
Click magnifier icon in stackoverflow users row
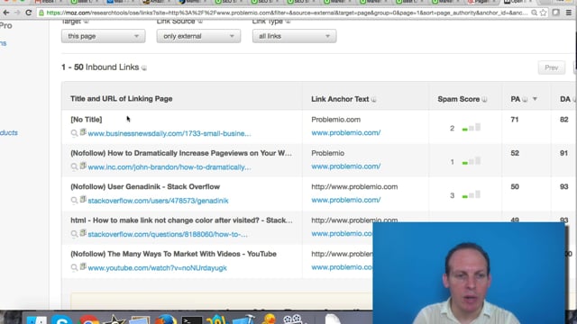tap(74, 201)
